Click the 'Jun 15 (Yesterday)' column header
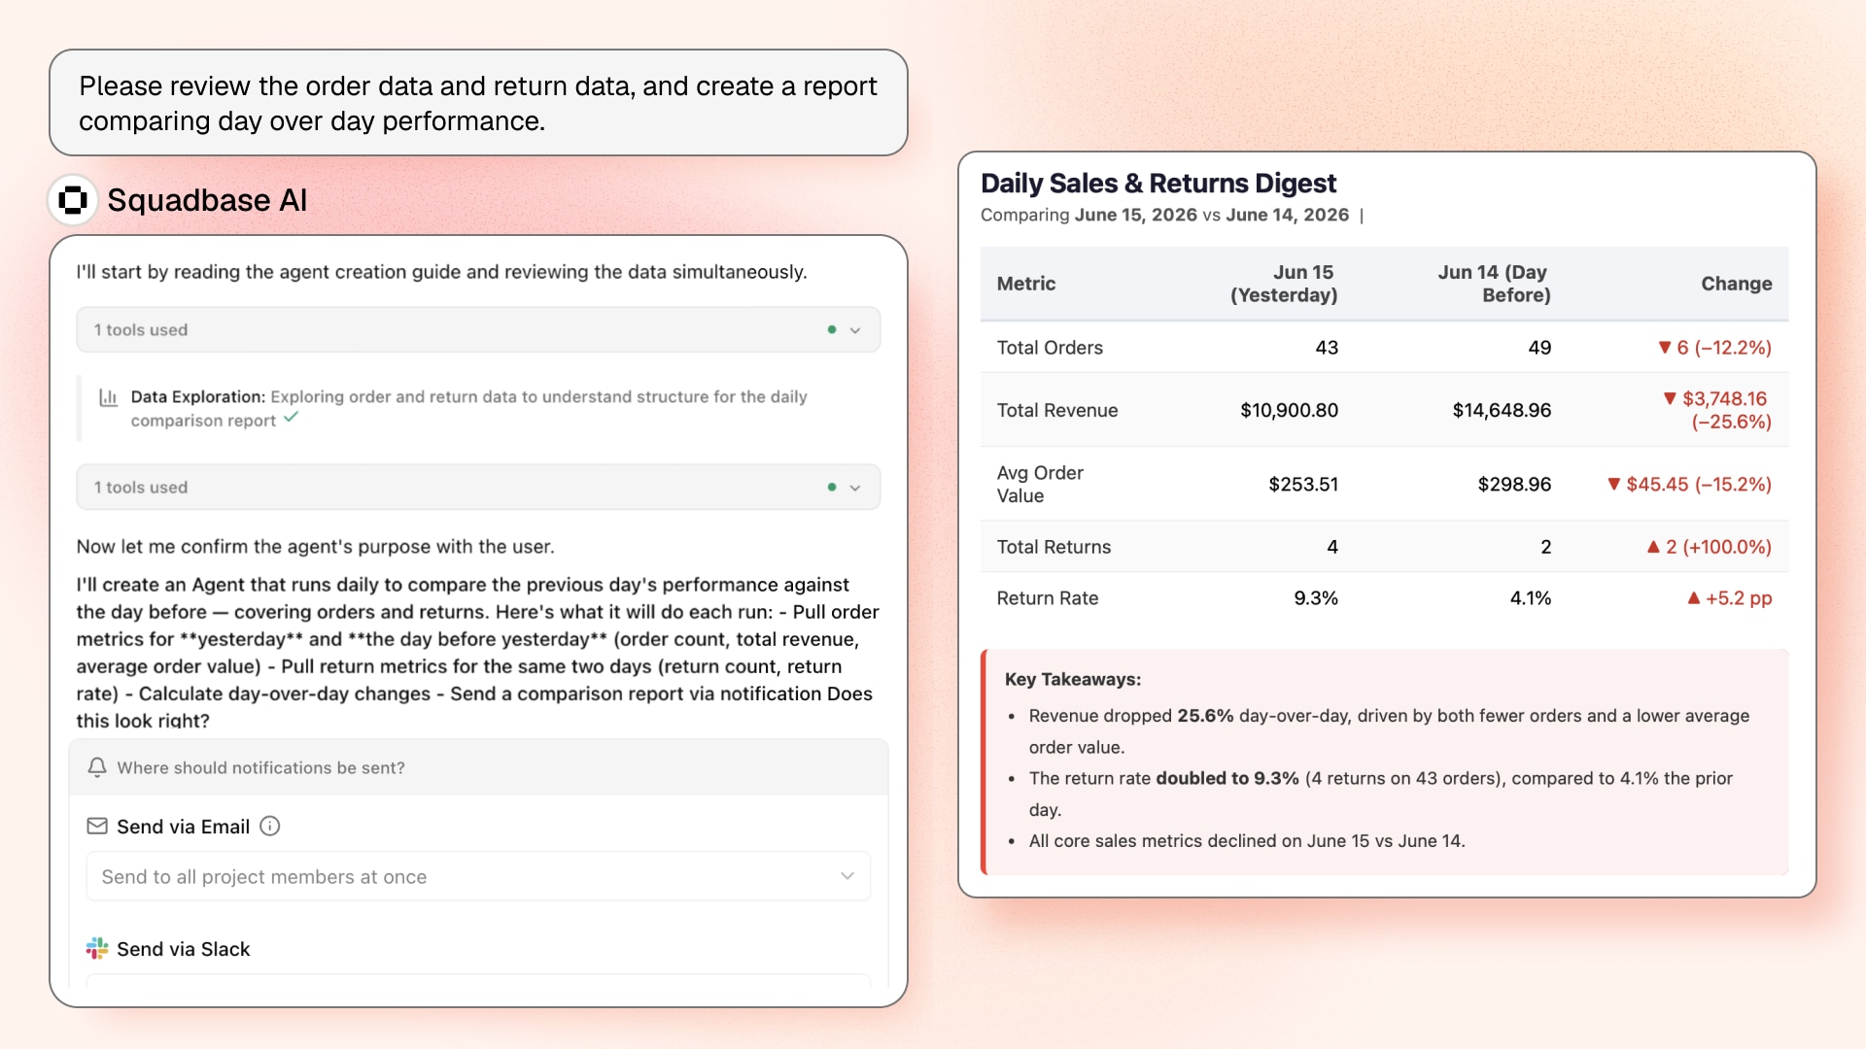 point(1284,284)
